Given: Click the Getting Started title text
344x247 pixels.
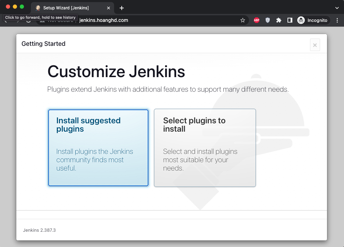Looking at the screenshot, I should 43,44.
